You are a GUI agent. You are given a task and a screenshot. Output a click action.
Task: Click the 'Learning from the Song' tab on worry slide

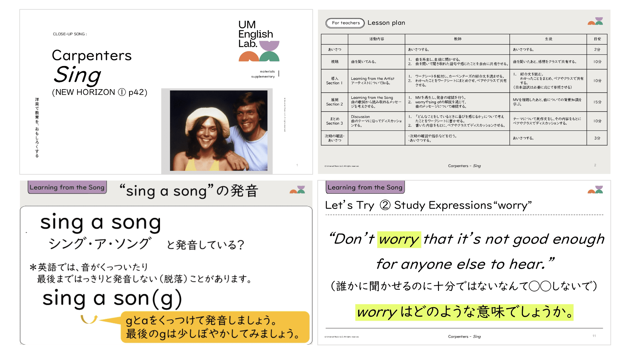pos(365,187)
